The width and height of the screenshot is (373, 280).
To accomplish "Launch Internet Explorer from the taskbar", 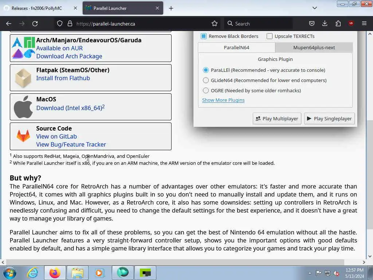I will point(32,273).
